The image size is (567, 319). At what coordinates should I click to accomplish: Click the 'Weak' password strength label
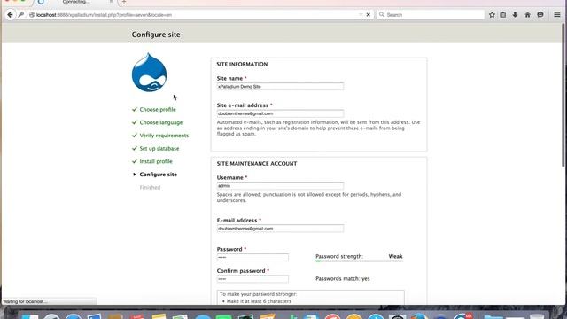[395, 256]
